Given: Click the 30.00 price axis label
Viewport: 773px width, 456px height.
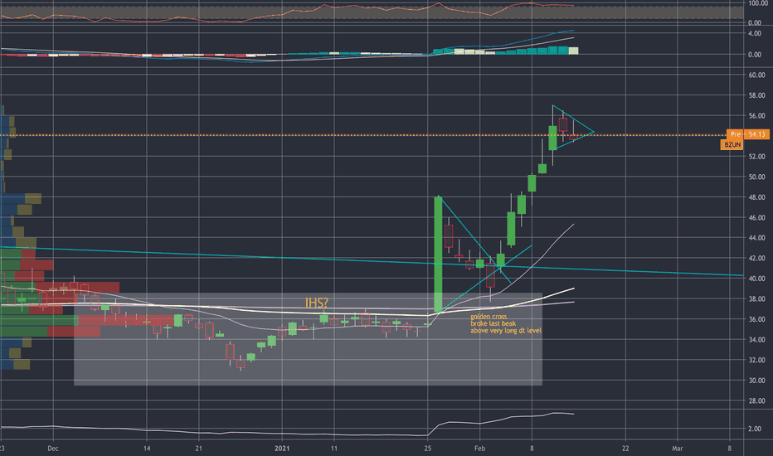Looking at the screenshot, I should click(x=756, y=381).
